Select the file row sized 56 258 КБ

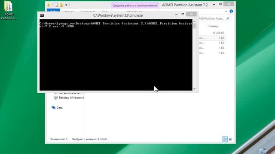pos(212,33)
